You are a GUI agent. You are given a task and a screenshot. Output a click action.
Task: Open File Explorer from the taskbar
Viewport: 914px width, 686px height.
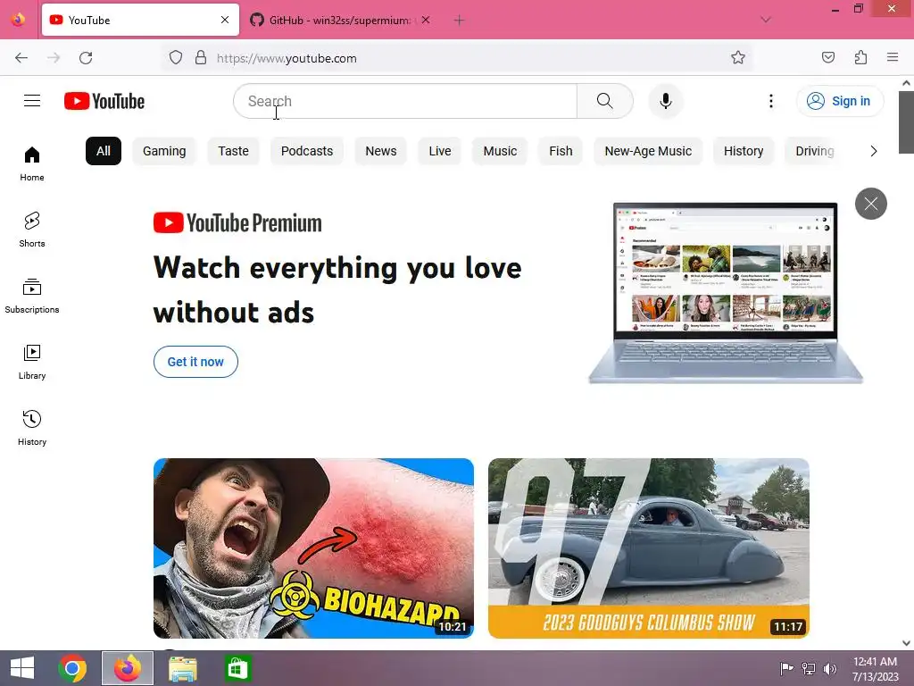pos(183,668)
